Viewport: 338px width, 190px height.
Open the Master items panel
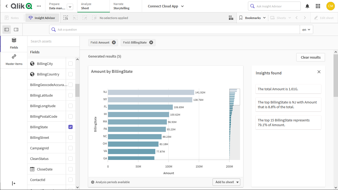13,59
